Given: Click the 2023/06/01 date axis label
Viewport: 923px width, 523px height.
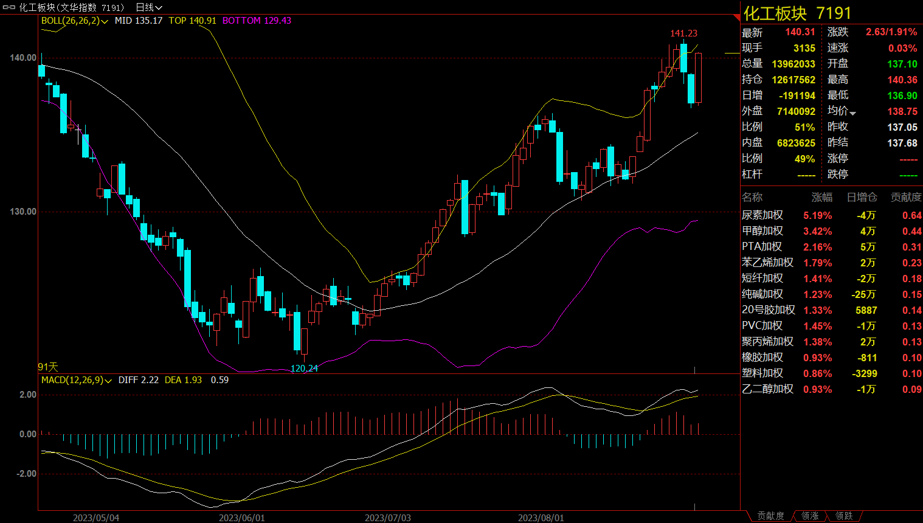Looking at the screenshot, I should [242, 518].
